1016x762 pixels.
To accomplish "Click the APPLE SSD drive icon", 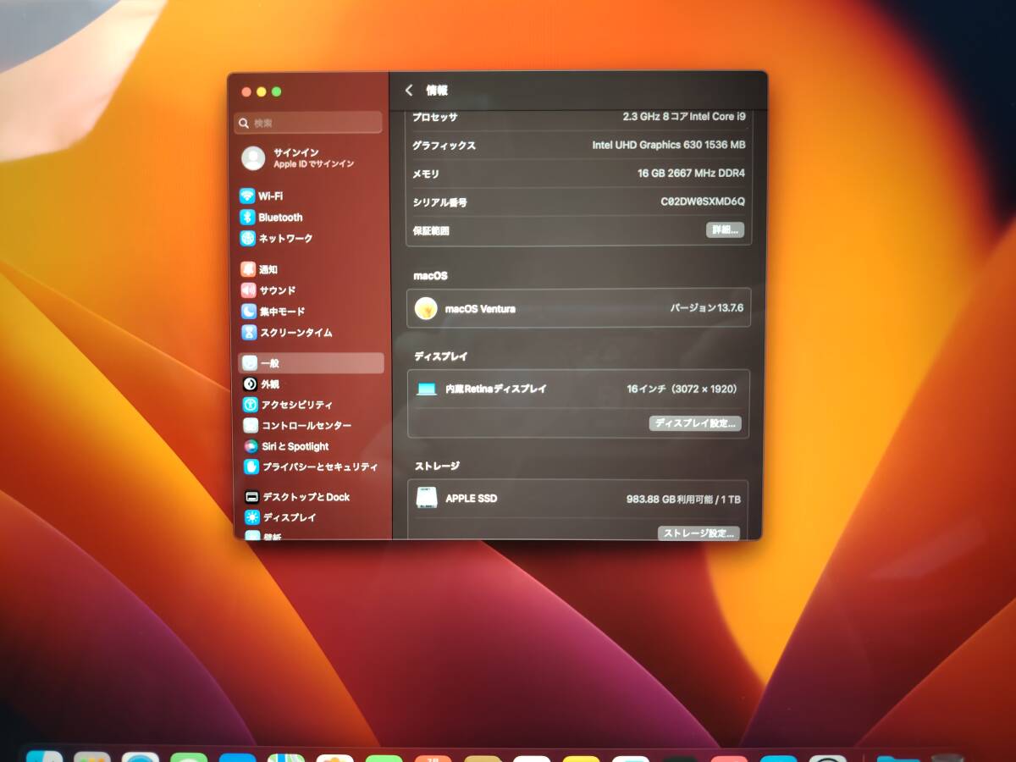I will [x=427, y=498].
